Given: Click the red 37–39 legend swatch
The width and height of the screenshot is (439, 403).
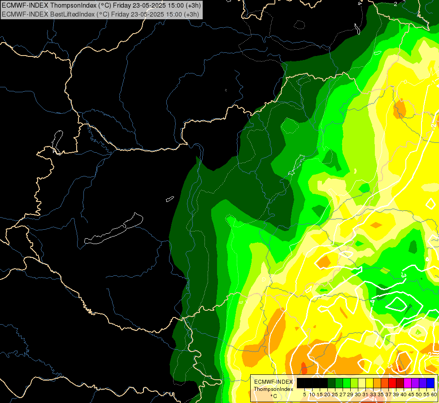Looking at the screenshot, I should [392, 383].
